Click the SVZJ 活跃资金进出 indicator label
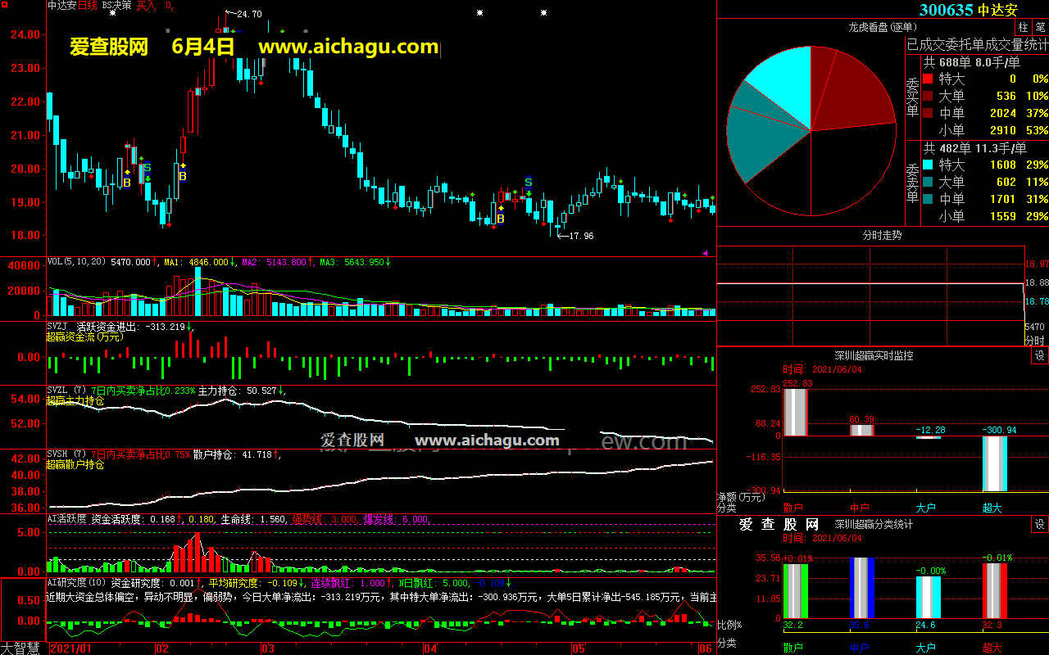 (94, 327)
